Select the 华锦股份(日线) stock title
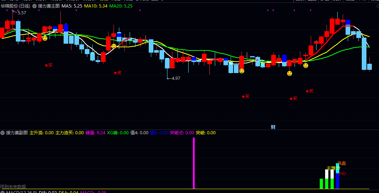 [15, 6]
